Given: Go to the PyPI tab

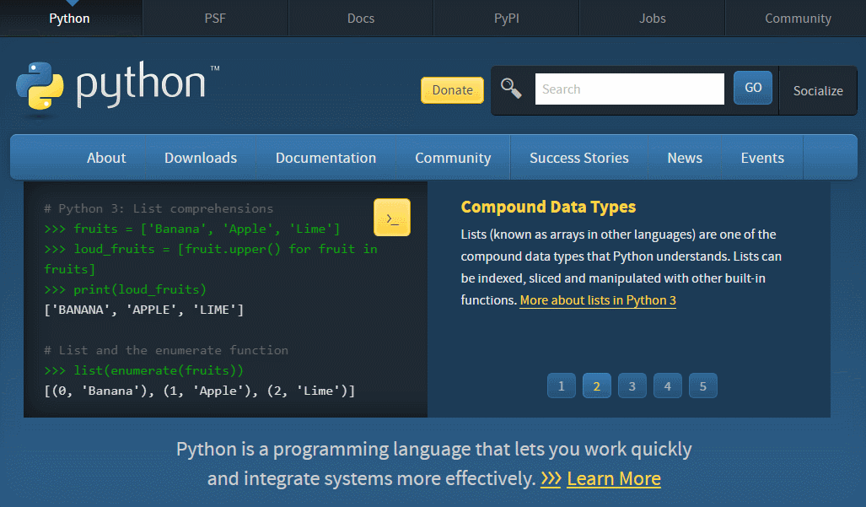Looking at the screenshot, I should click(507, 19).
